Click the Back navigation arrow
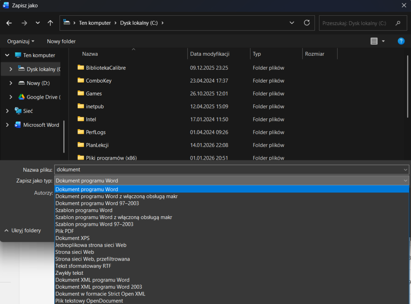 (9, 23)
